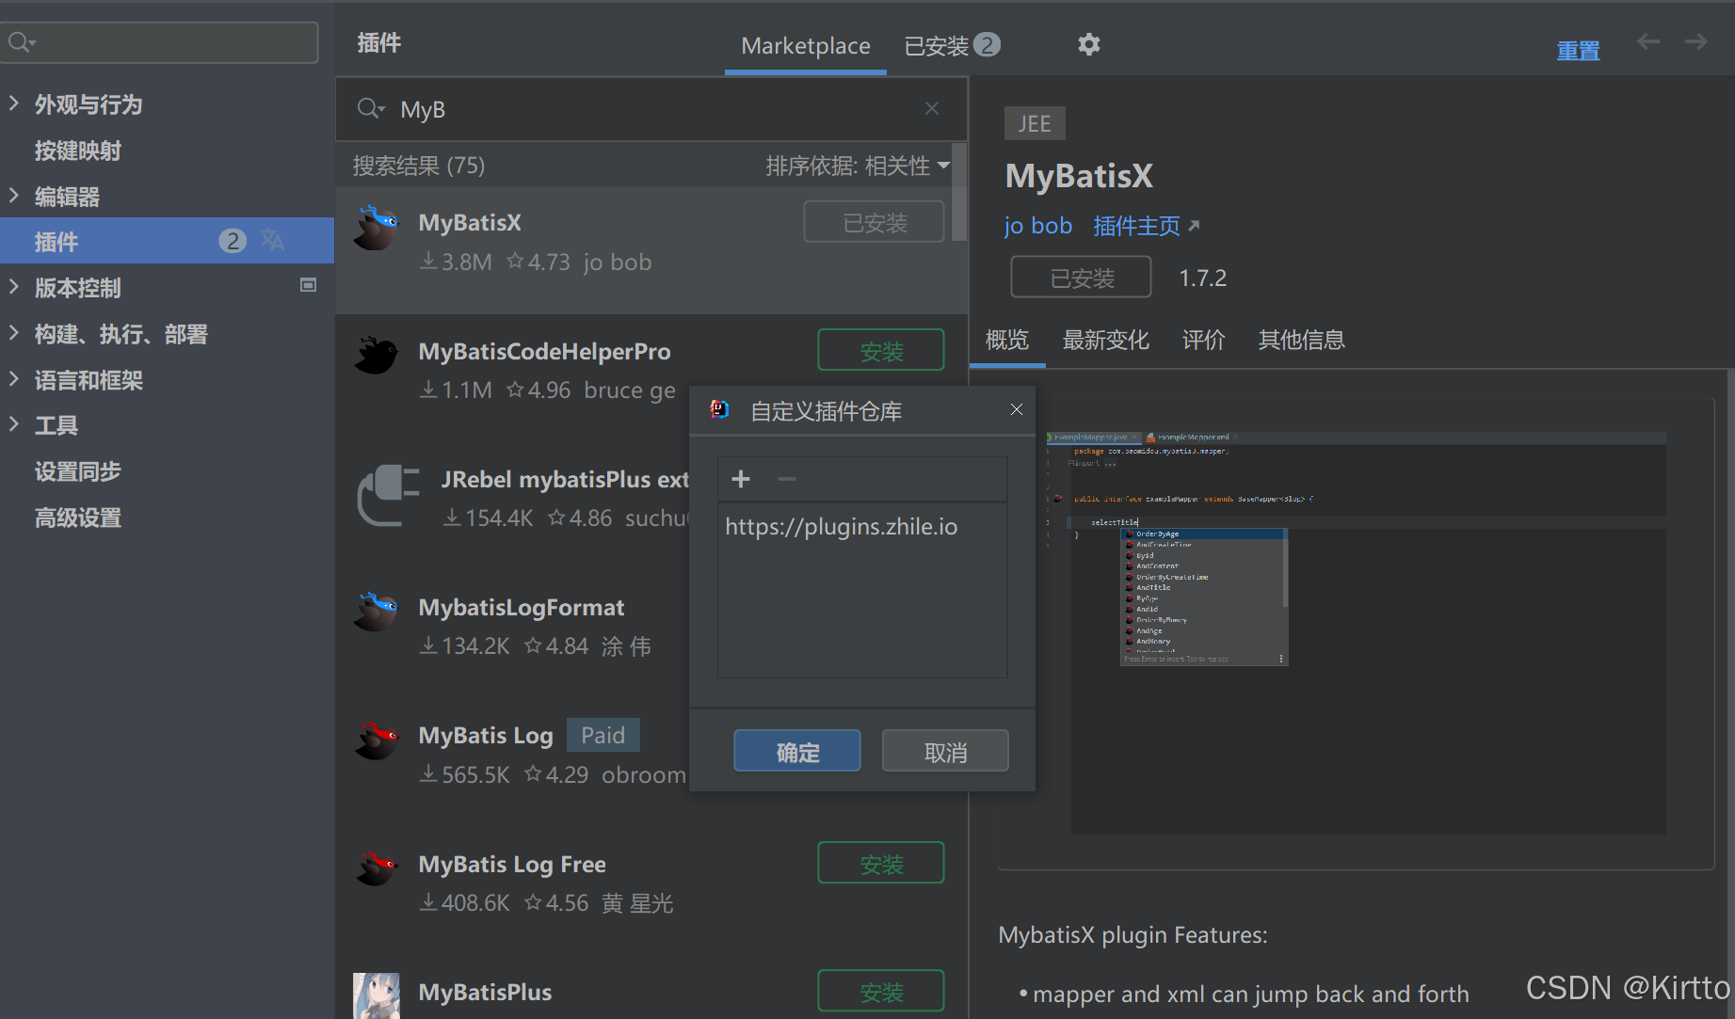Click the MyBatisCodeHelperPro bird icon

tap(377, 356)
